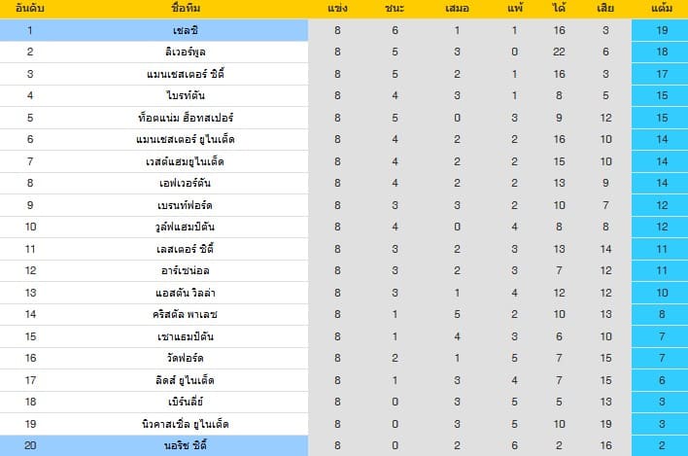Click แมนเชสเตอร์ ยูไนเต็ด team name
The height and width of the screenshot is (456, 688).
[185, 139]
